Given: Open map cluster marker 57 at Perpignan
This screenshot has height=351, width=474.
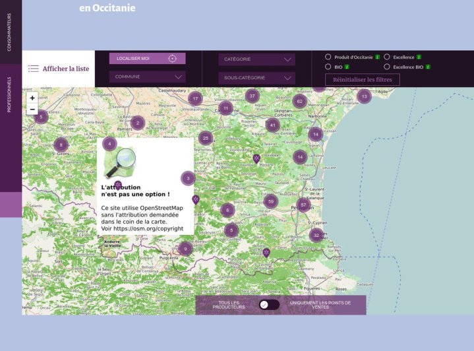Looking at the screenshot, I should point(303,205).
